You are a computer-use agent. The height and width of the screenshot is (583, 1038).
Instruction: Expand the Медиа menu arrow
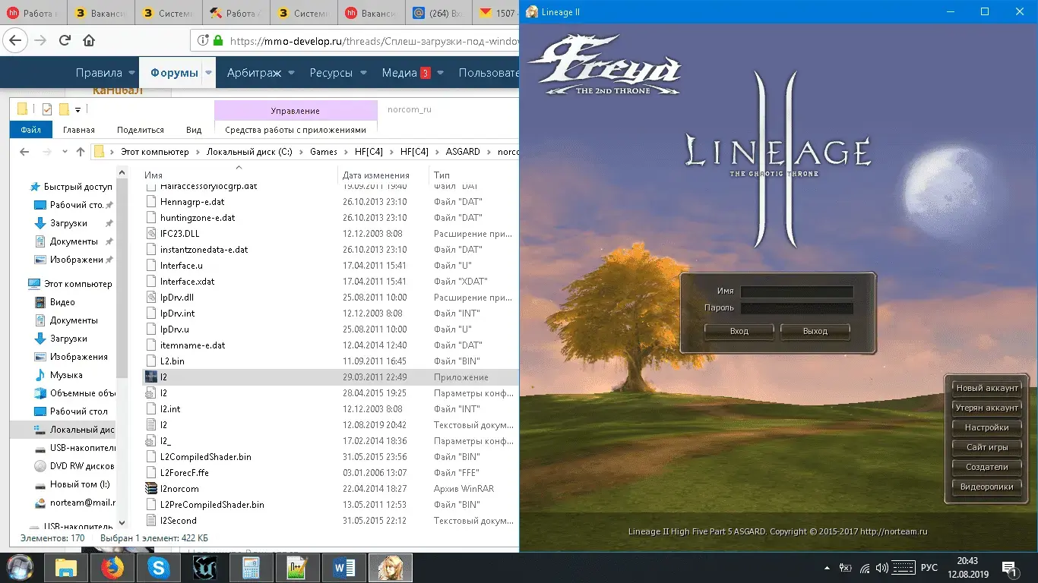(440, 73)
